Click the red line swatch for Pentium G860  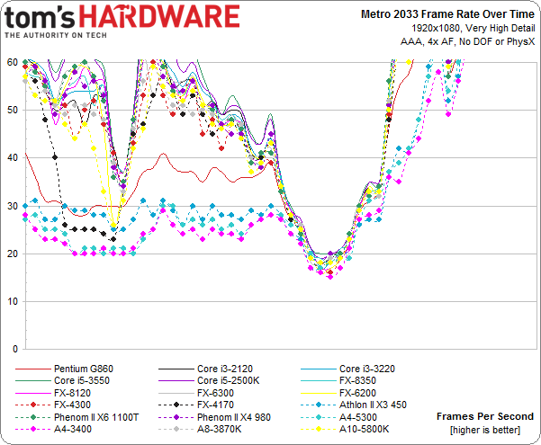[x=32, y=369]
